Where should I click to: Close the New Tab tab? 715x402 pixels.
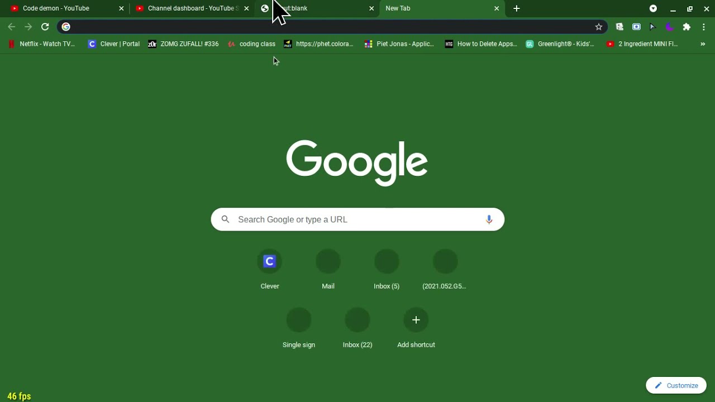pos(497,8)
